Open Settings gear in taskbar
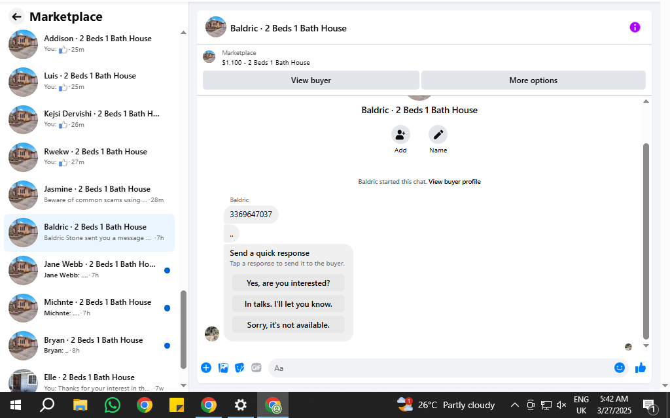The image size is (670, 418). (x=241, y=405)
